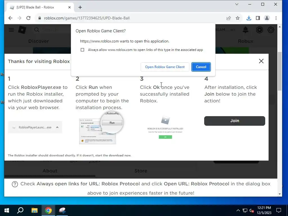Cancel the Open Roblox Game Client dialog
Image resolution: width=288 pixels, height=216 pixels.
click(201, 67)
